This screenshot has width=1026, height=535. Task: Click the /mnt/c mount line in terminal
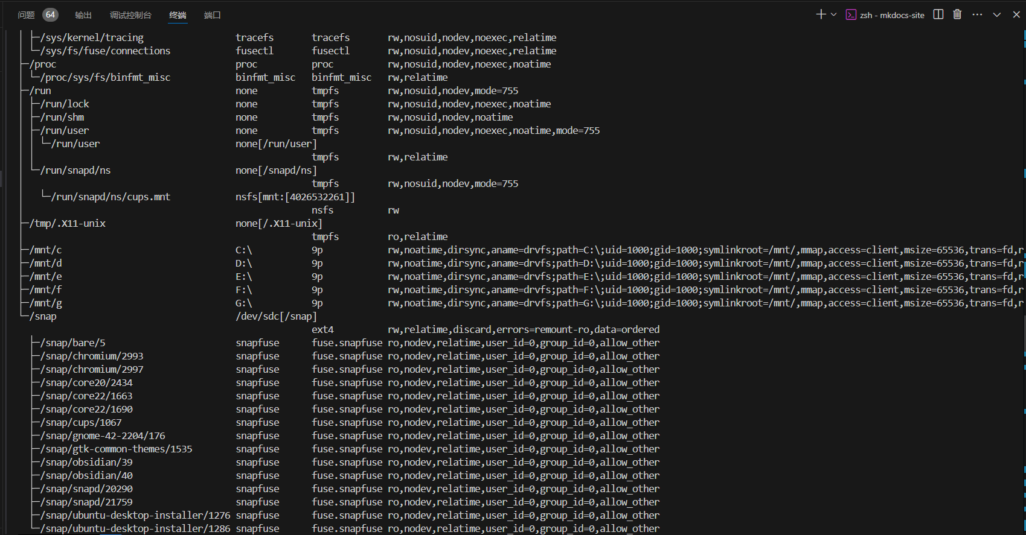tap(46, 250)
